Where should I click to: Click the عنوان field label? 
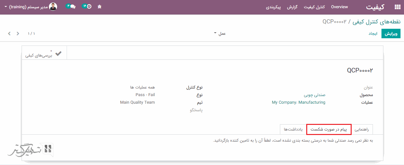(368, 88)
